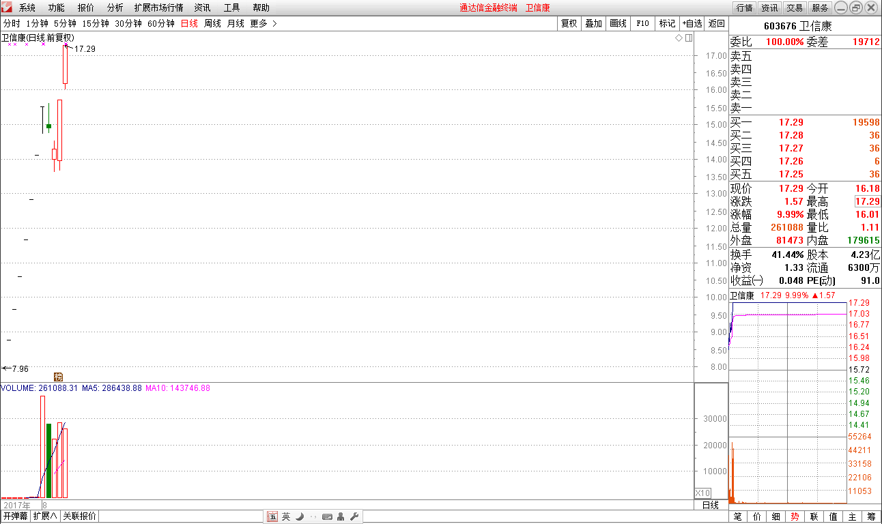The height and width of the screenshot is (524, 882).
Task: Open F10 company info
Action: point(643,23)
